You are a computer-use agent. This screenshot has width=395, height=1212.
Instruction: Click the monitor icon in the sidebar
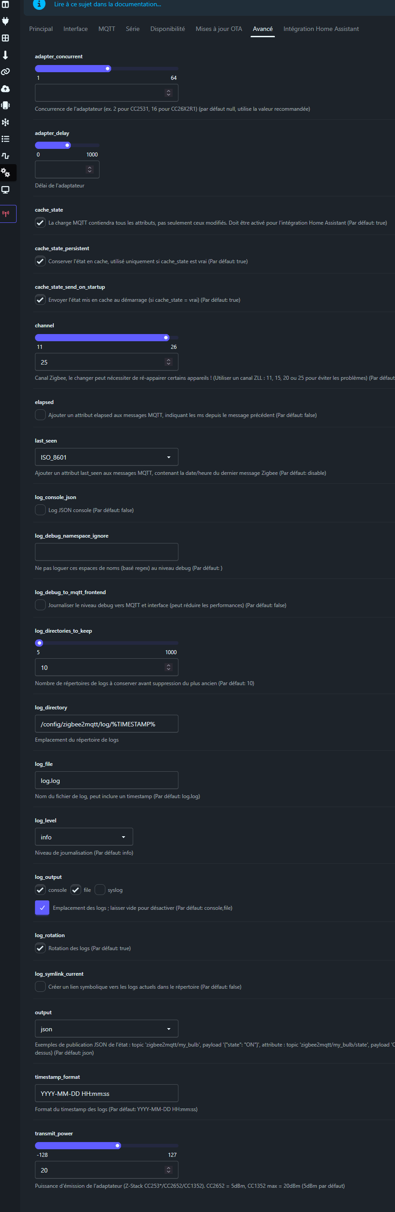[x=6, y=190]
